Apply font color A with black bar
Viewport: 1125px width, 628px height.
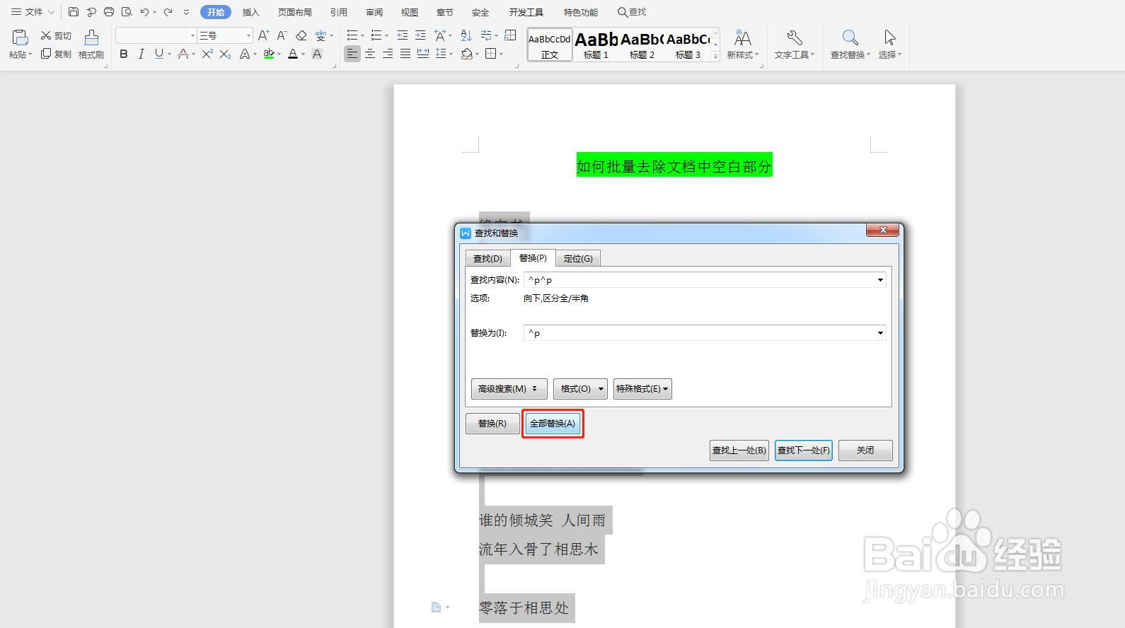click(x=293, y=54)
